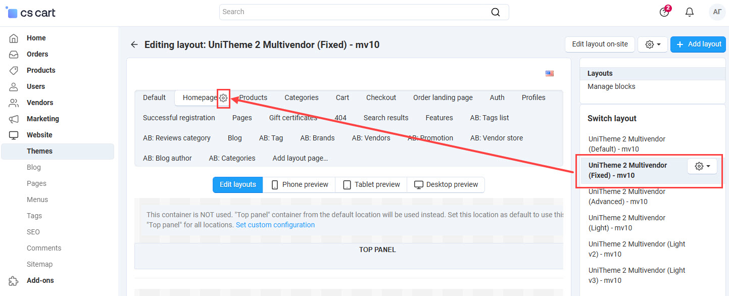
Task: Open the Search results tab
Action: pos(386,118)
